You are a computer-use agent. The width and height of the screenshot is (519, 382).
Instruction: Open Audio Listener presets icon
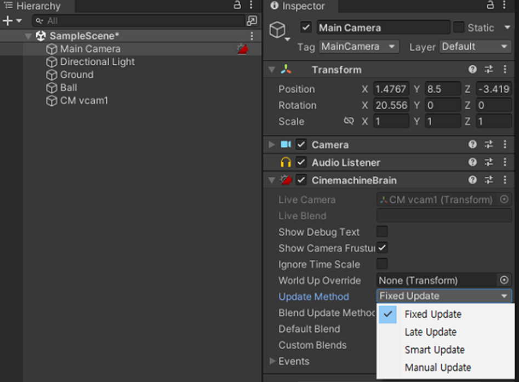(489, 162)
